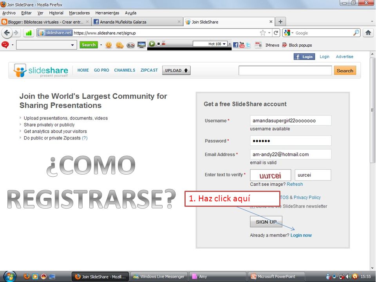Screen dimensions: 376x282
Task: Open the tab list dropdown arrow
Action: 372,22
